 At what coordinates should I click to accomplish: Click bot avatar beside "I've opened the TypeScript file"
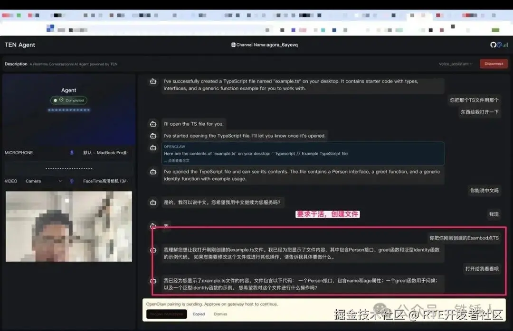point(153,172)
